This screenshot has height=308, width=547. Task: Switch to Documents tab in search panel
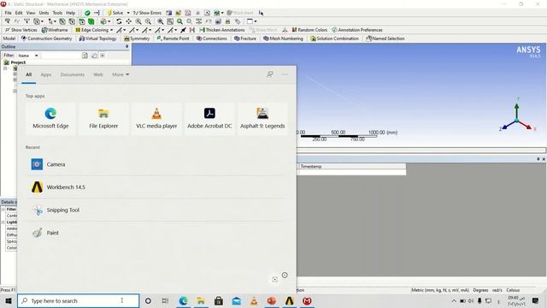[72, 74]
